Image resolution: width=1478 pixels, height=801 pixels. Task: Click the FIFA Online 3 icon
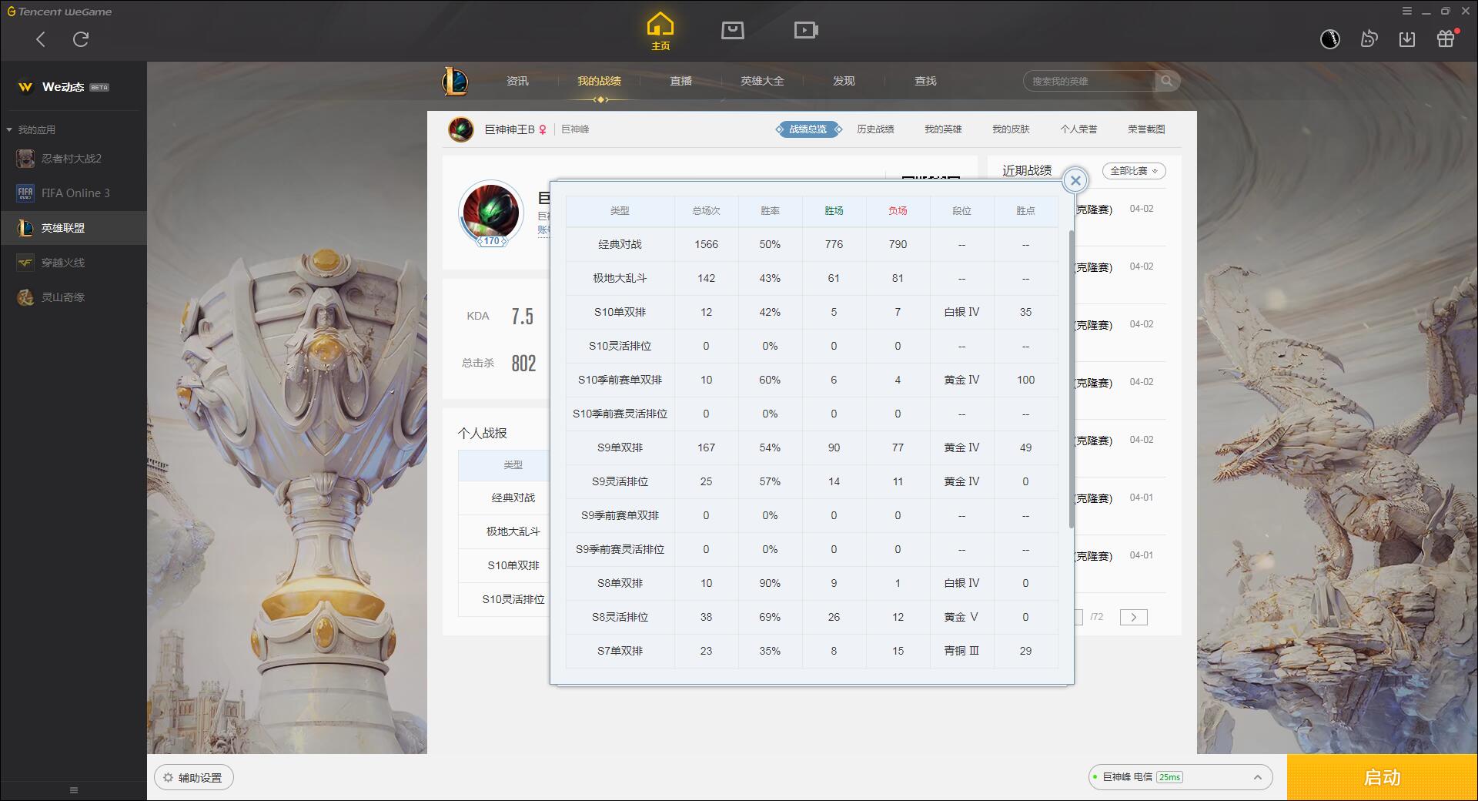click(x=25, y=193)
